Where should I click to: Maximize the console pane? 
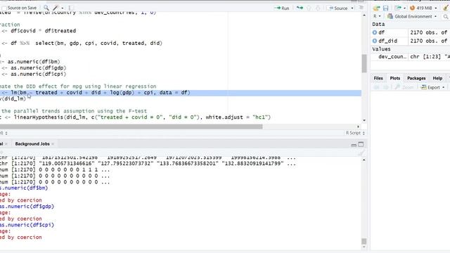tap(361, 144)
